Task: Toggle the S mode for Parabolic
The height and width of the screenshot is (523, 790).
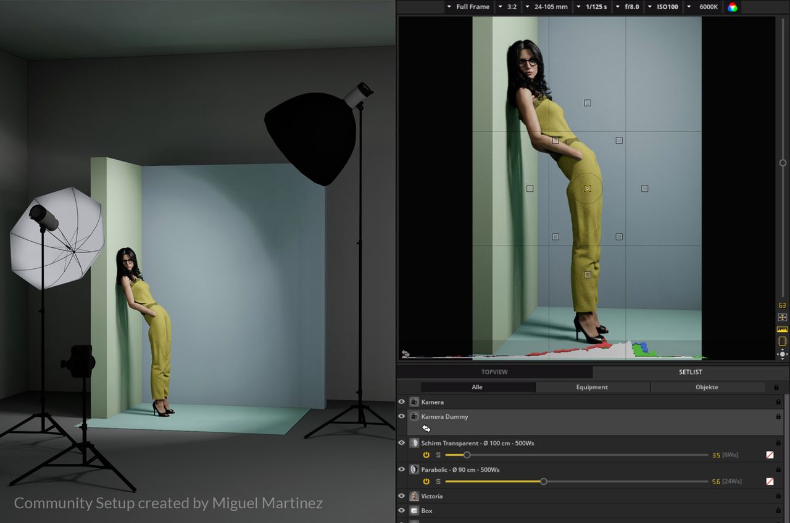Action: pos(438,482)
